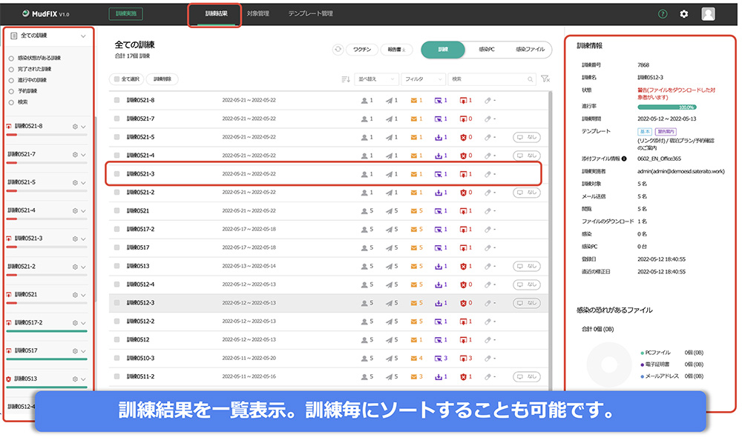Click progress bar under sidebar 訓練0521-7
The height and width of the screenshot is (443, 742).
point(47,163)
